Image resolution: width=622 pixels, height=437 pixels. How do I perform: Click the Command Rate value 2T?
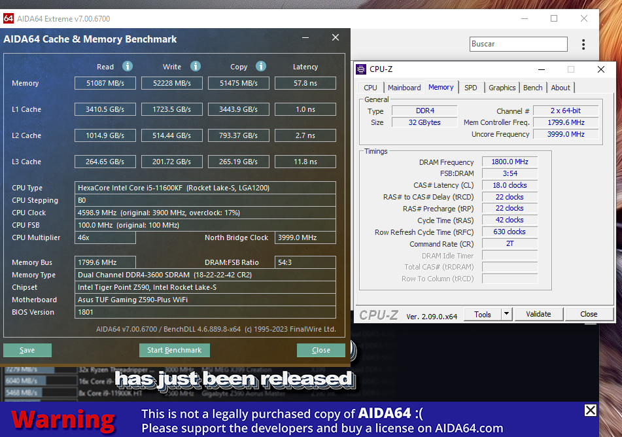[x=510, y=244]
